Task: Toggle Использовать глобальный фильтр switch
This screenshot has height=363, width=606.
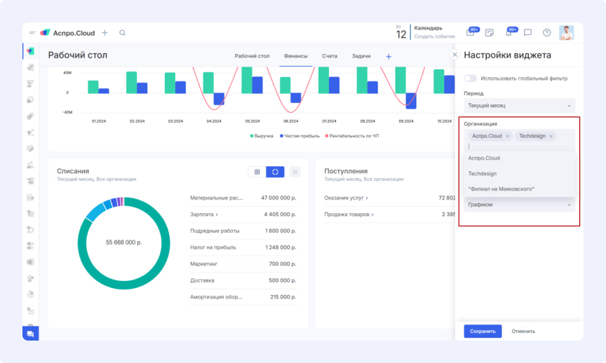Action: pos(470,78)
